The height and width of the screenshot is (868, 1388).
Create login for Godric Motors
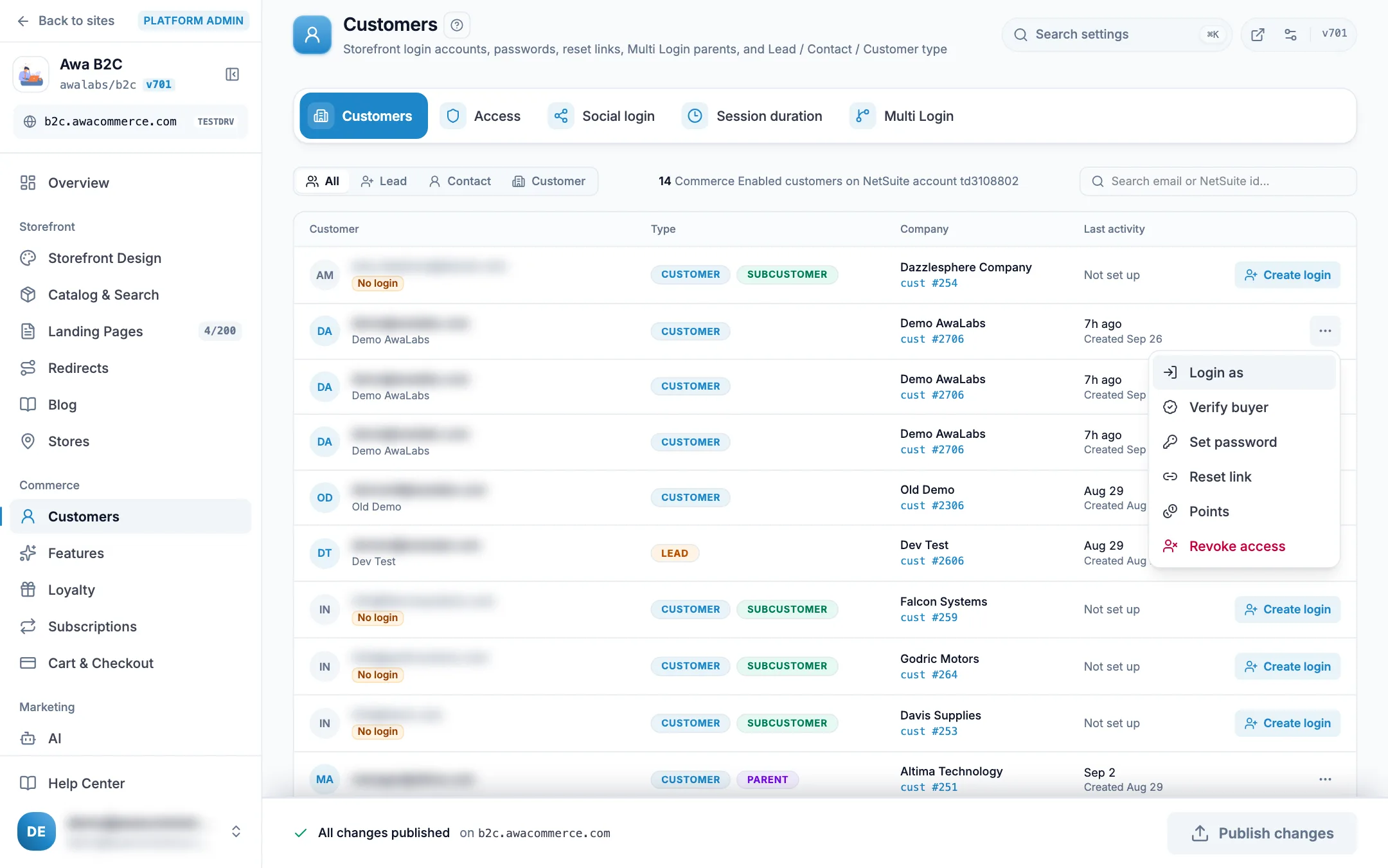1288,667
